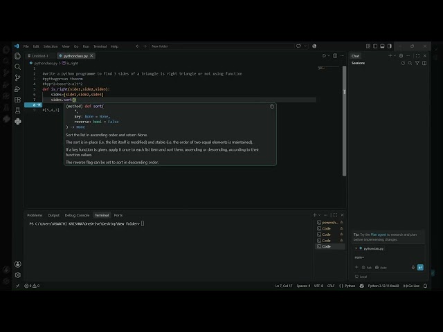Screen dimensions: 443x332
Task: Toggle the primary side bar layout
Action: click(x=375, y=46)
